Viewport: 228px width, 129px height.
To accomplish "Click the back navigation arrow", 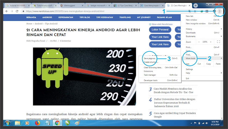I will 7,11.
